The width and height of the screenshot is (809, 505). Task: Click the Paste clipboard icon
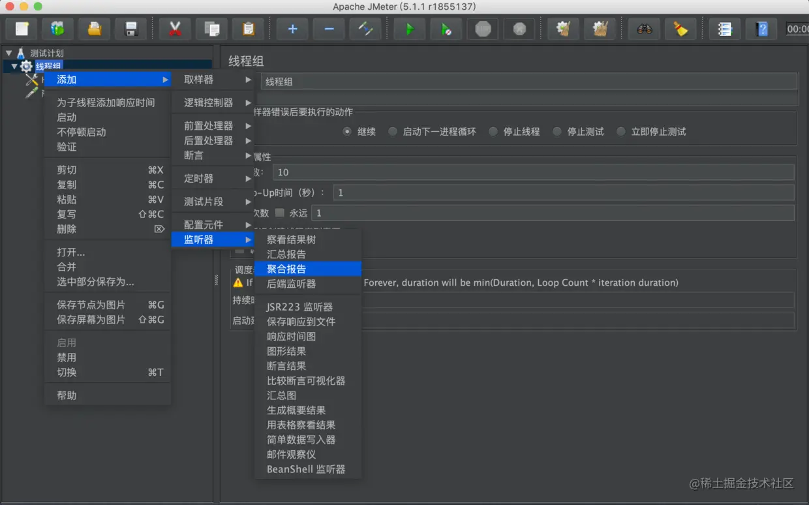pos(248,29)
